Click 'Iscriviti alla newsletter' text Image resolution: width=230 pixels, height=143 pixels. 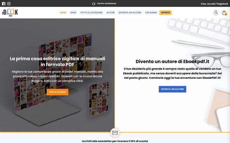coord(115,141)
